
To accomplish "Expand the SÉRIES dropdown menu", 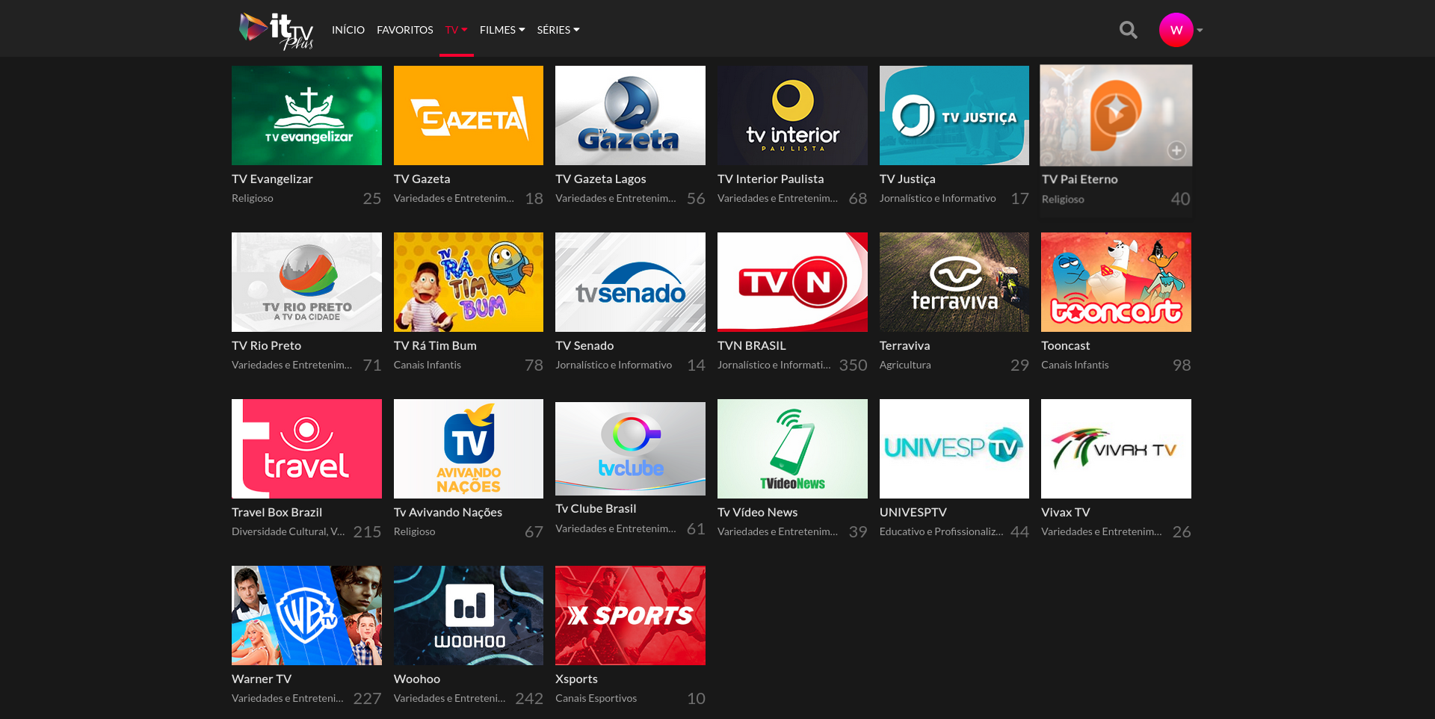I will pos(558,30).
